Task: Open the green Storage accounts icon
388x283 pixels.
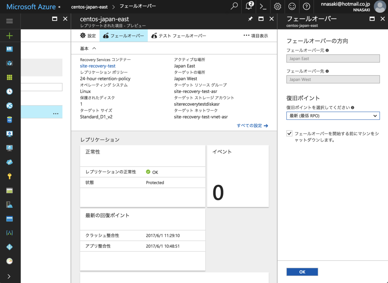Action: click(9, 190)
